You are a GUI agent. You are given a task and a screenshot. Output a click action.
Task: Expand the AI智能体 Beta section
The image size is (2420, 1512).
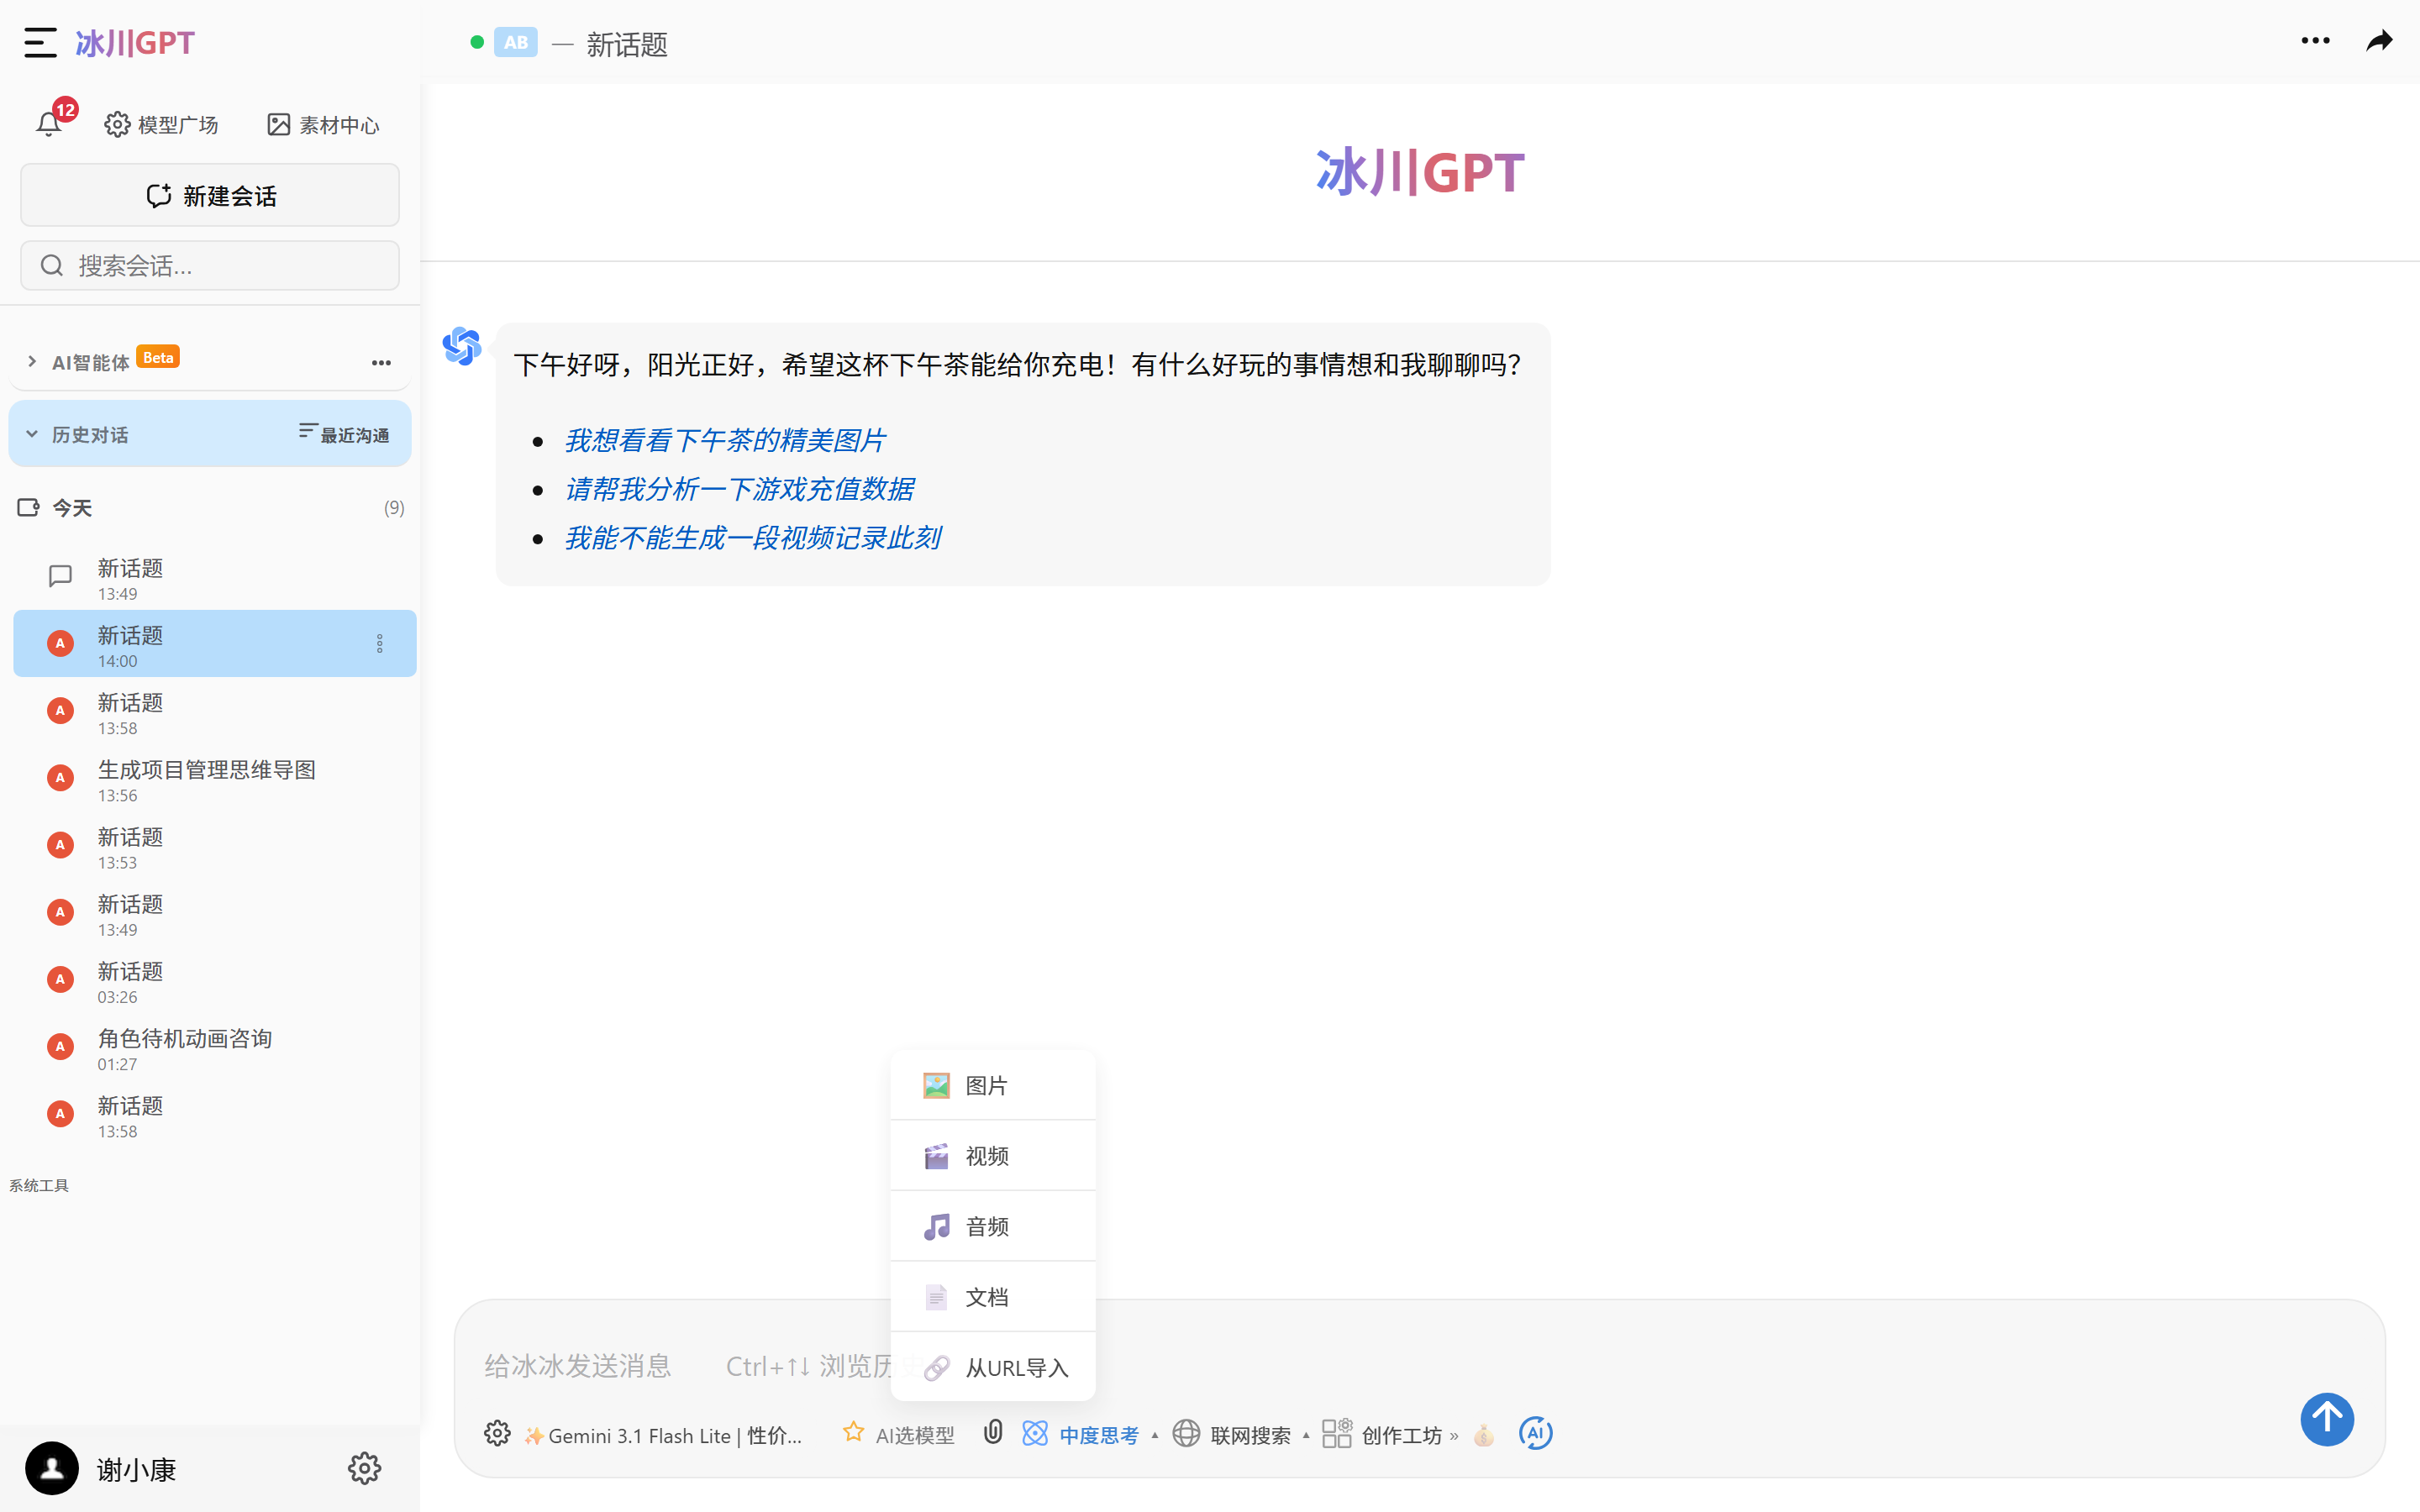point(90,362)
